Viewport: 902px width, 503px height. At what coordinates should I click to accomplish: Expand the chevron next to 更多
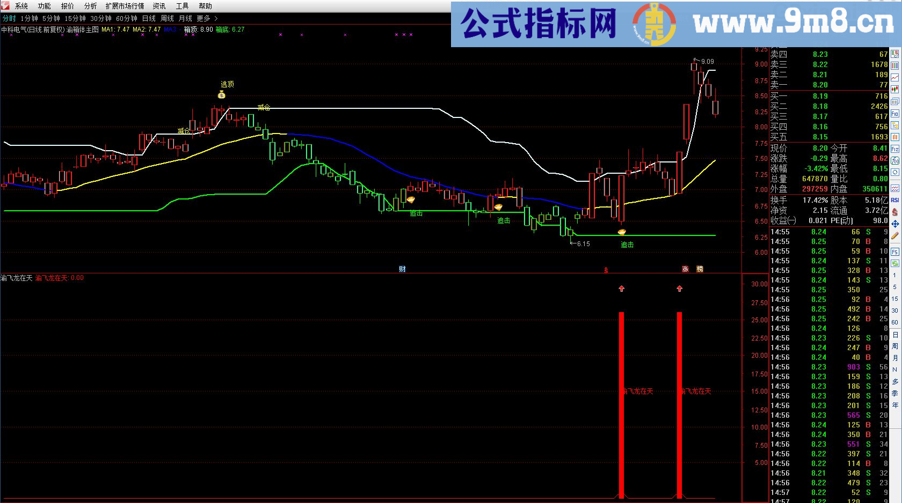tap(215, 18)
